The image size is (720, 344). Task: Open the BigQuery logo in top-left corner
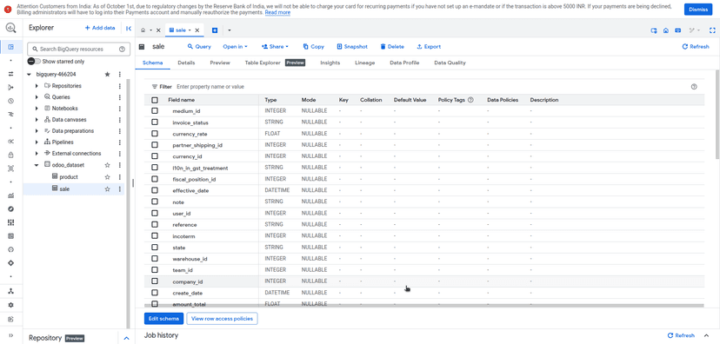pyautogui.click(x=10, y=28)
